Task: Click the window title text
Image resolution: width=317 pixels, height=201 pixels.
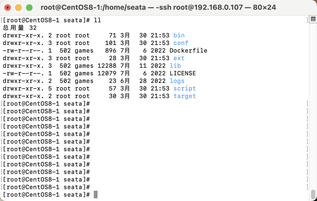Action: pos(158,8)
